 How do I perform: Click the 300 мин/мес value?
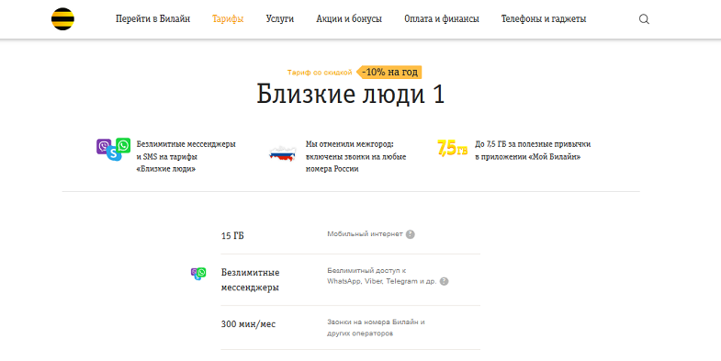coord(248,324)
